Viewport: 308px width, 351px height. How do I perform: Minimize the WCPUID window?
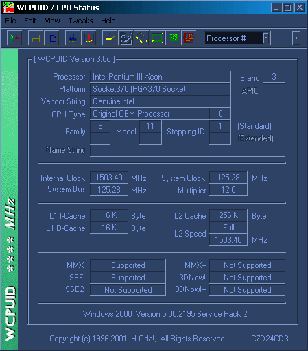coord(276,8)
